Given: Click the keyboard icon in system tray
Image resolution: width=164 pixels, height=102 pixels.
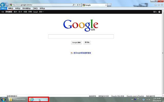Looking at the screenshot, I should tap(132, 99).
